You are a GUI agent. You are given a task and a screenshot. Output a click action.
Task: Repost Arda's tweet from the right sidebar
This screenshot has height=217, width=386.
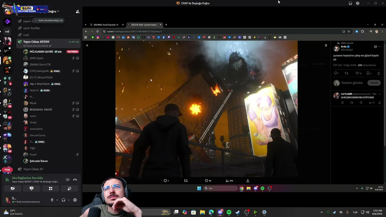(346, 73)
